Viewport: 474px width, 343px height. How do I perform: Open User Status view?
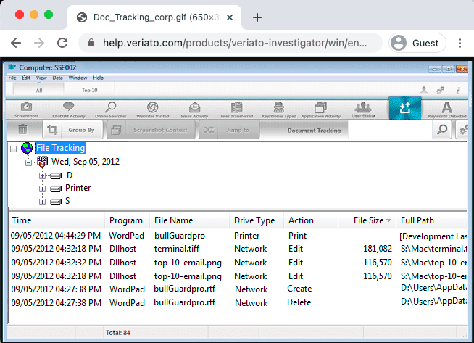click(363, 109)
